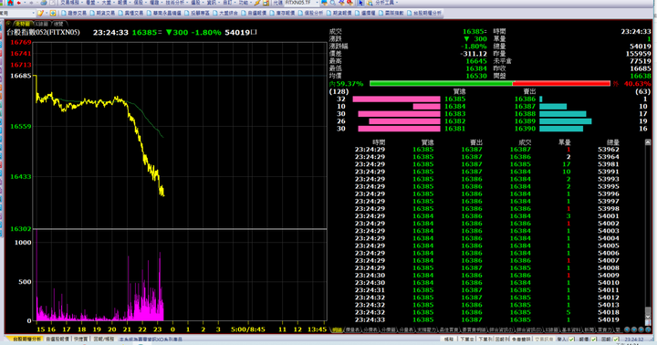Click the home icon in top toolbar
657x345 pixels.
[10, 3]
